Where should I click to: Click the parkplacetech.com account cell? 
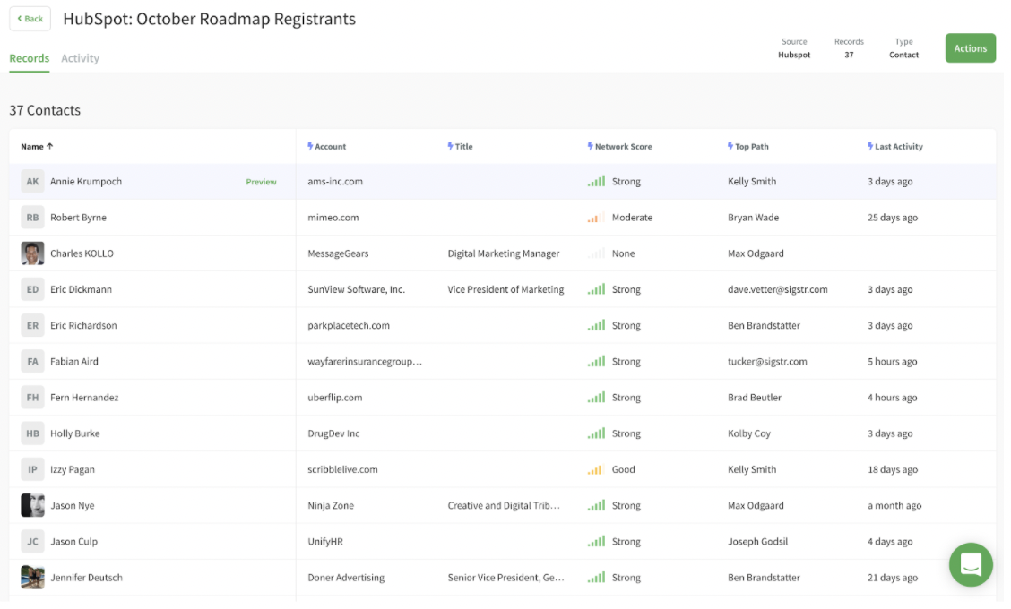[348, 325]
